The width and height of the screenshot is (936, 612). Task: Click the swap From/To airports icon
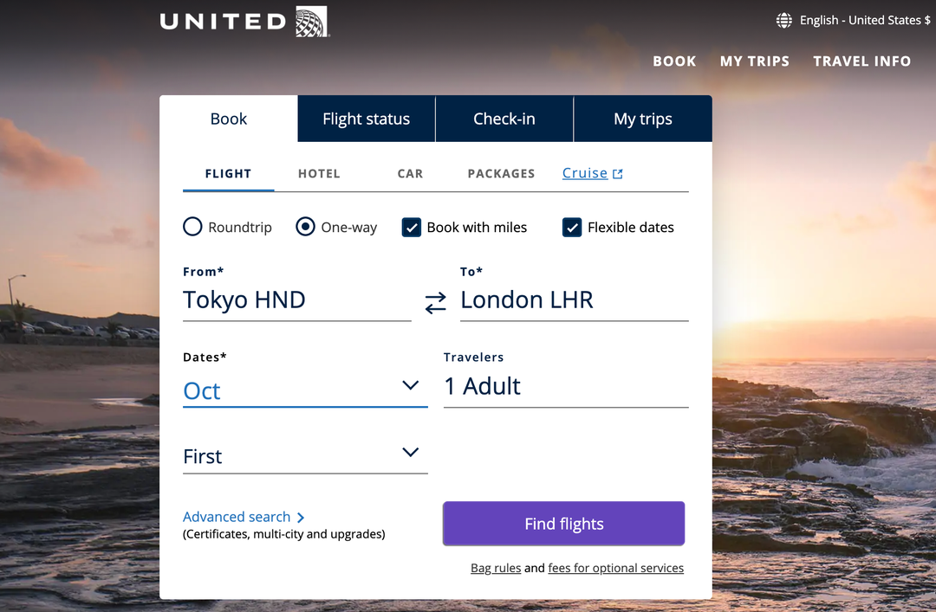[435, 305]
